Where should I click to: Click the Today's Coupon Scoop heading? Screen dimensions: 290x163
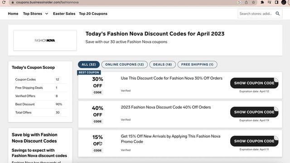pos(33,67)
